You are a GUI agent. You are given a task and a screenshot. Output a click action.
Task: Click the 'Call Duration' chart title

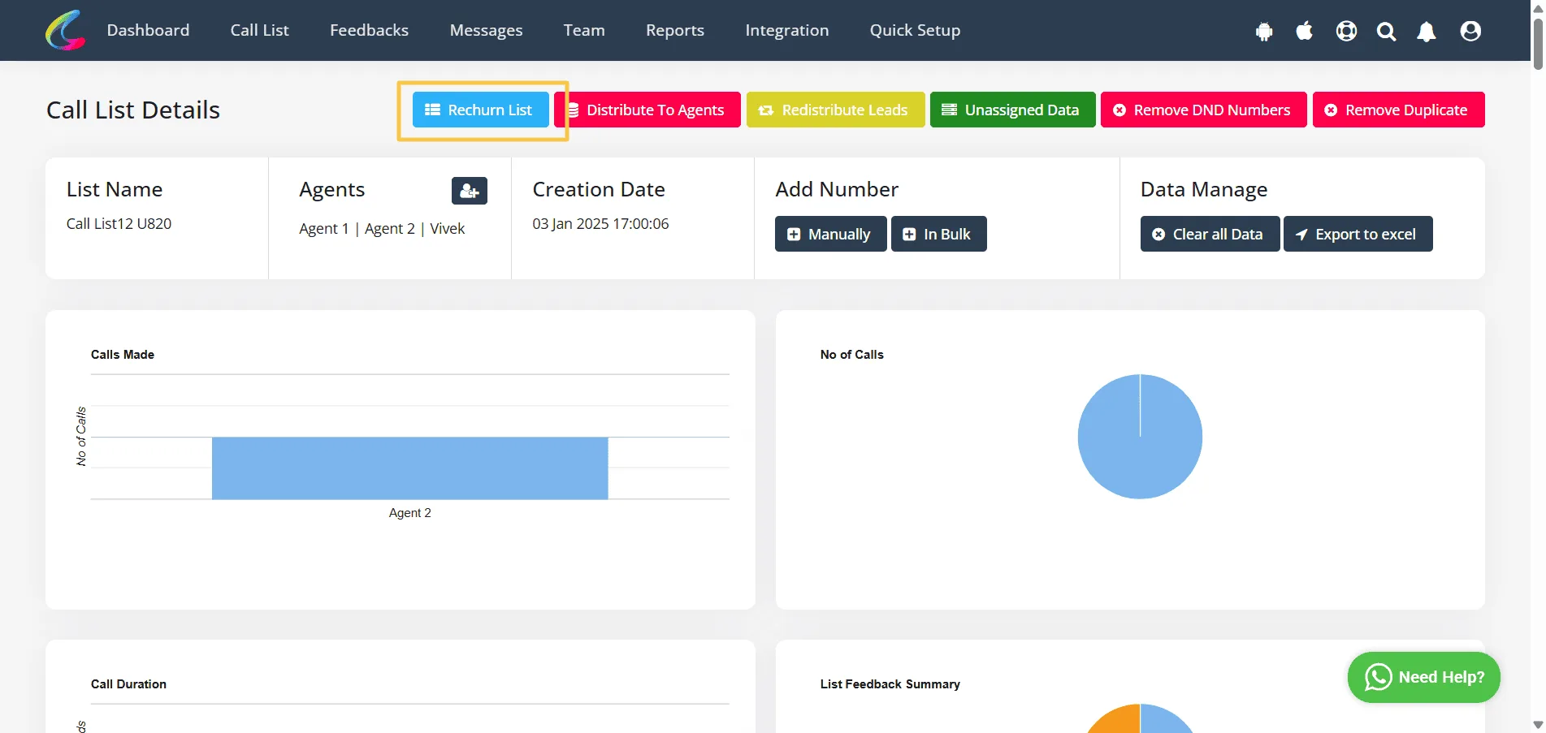click(128, 684)
